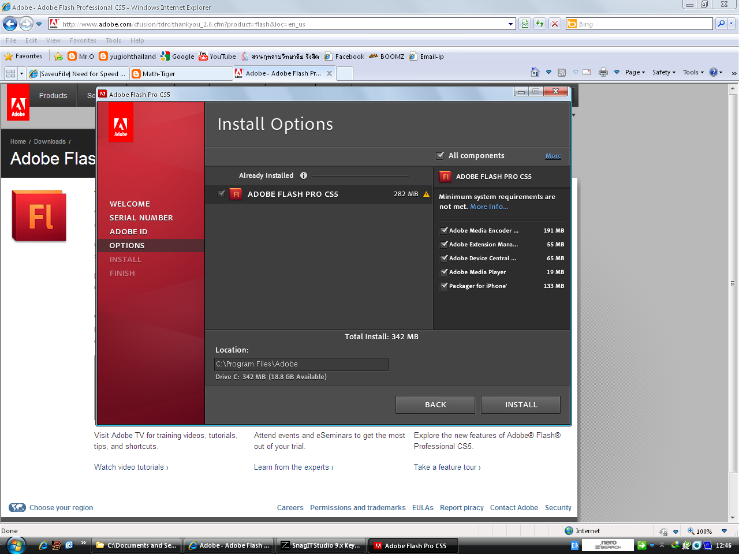Image resolution: width=739 pixels, height=554 pixels.
Task: Click Watch video tutorials link
Action: pyautogui.click(x=131, y=467)
